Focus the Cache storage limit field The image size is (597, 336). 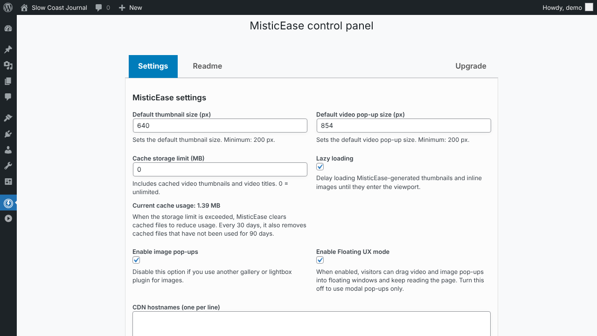(x=220, y=169)
